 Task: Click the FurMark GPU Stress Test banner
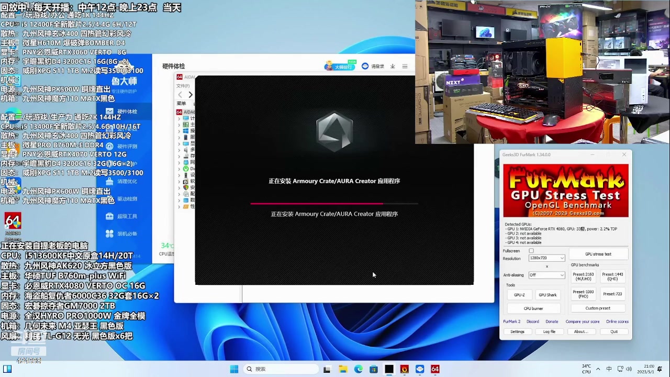coord(566,191)
